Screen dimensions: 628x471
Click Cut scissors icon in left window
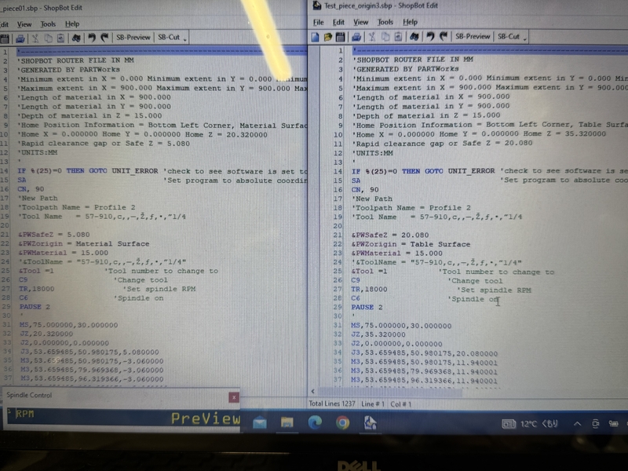coord(35,38)
